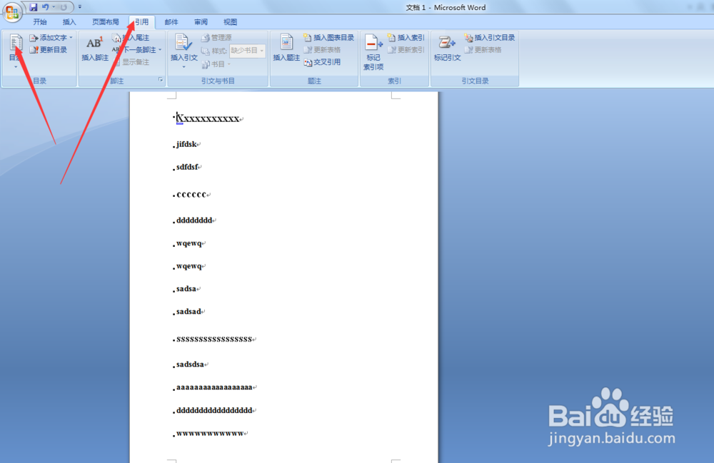714x463 pixels.
Task: Click the document line sadsdsa
Action: click(x=191, y=365)
